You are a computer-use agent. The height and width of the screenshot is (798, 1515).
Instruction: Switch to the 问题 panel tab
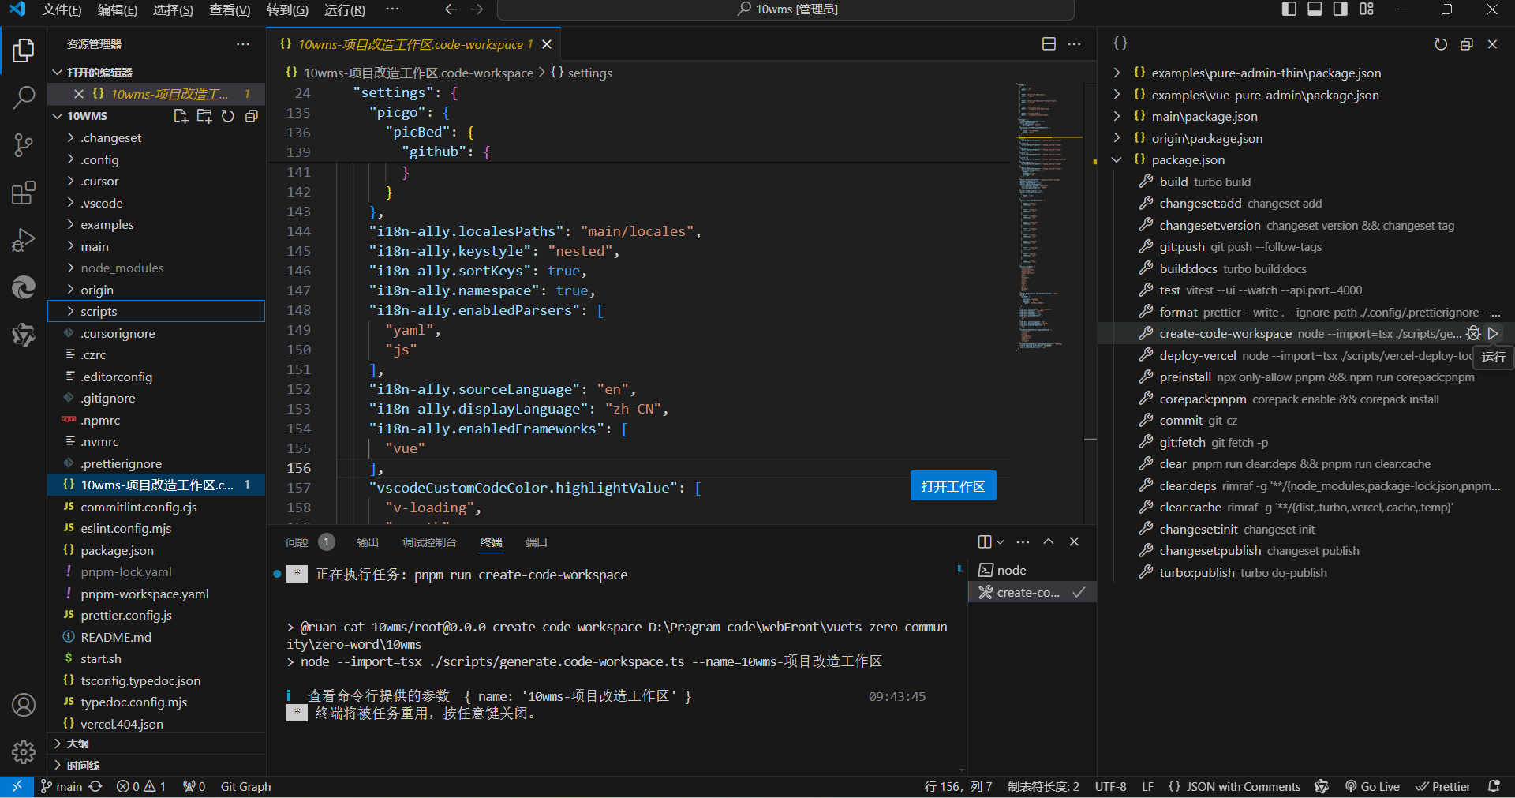(297, 542)
